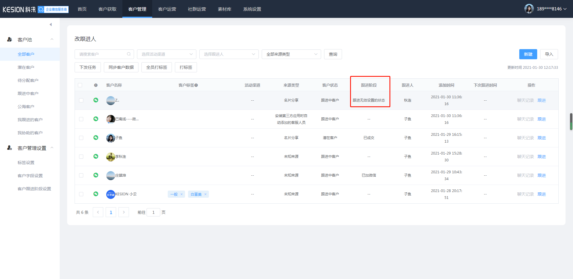Click the 同步客户数据 button
The image size is (573, 279).
(x=121, y=67)
